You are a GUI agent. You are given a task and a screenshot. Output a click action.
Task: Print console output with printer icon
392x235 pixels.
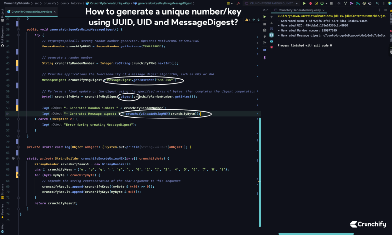tap(272, 41)
